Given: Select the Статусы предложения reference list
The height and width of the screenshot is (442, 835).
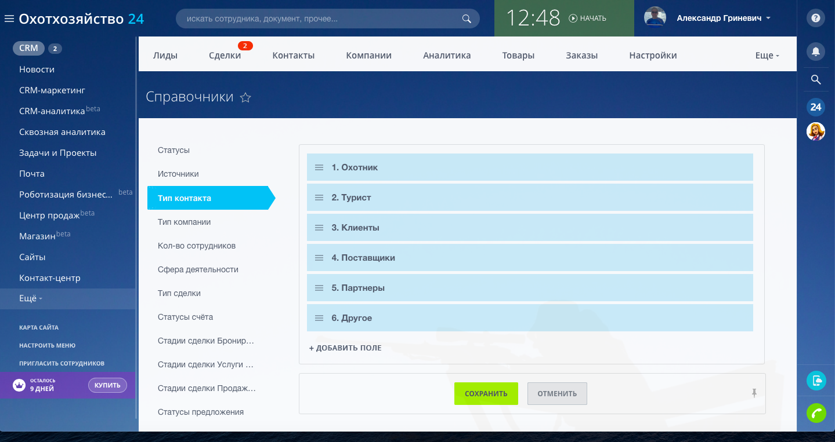Looking at the screenshot, I should pyautogui.click(x=201, y=412).
